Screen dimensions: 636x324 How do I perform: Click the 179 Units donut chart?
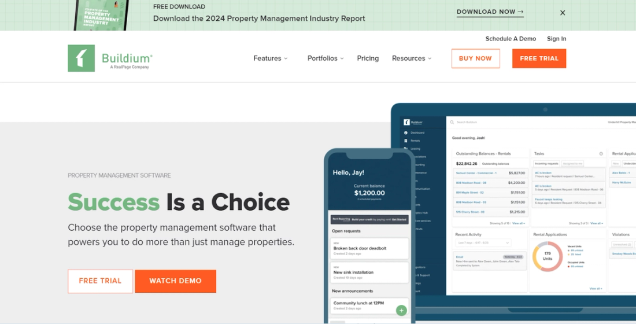coord(547,256)
